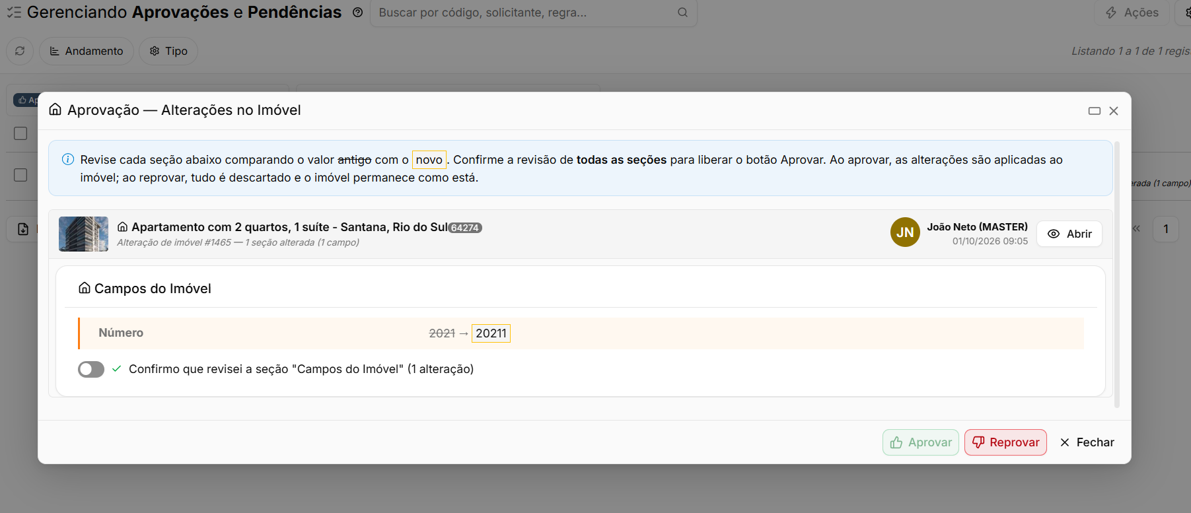Viewport: 1191px width, 513px height.
Task: Click the document export icon in background
Action: pos(23,229)
